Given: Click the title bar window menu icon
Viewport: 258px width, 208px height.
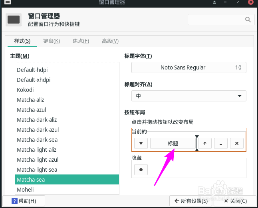Looking at the screenshot, I should [x=8, y=2].
